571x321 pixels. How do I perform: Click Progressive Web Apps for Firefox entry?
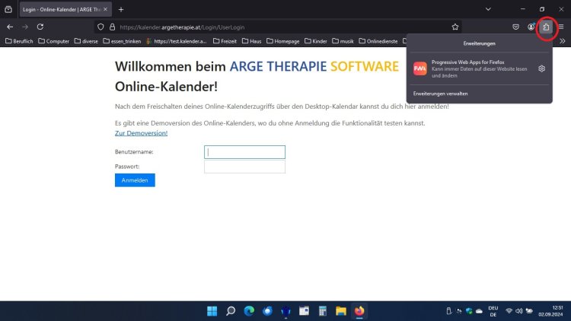[x=479, y=68]
